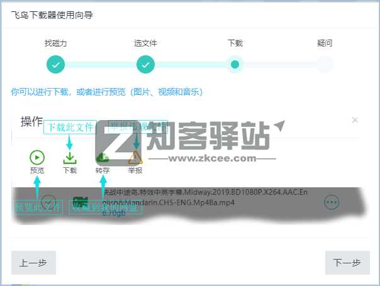The width and height of the screenshot is (380, 286).
Task: Click the green video file type icon
Action: click(x=81, y=202)
